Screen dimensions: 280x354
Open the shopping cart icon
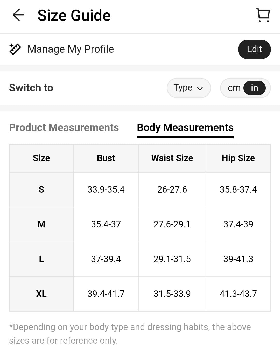(x=263, y=15)
